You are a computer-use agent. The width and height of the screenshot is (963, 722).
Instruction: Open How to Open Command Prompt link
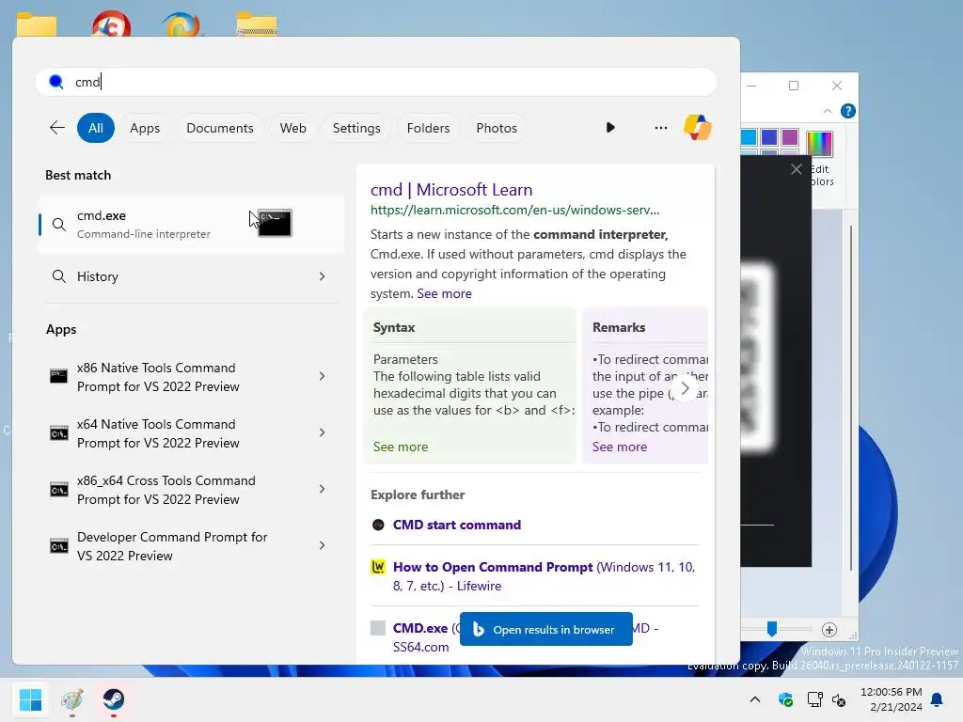pos(493,567)
